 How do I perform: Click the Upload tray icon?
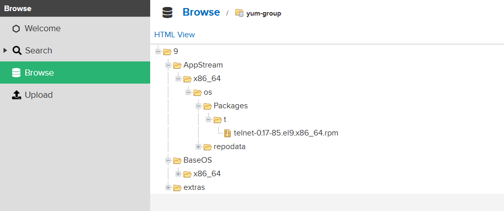pos(17,95)
